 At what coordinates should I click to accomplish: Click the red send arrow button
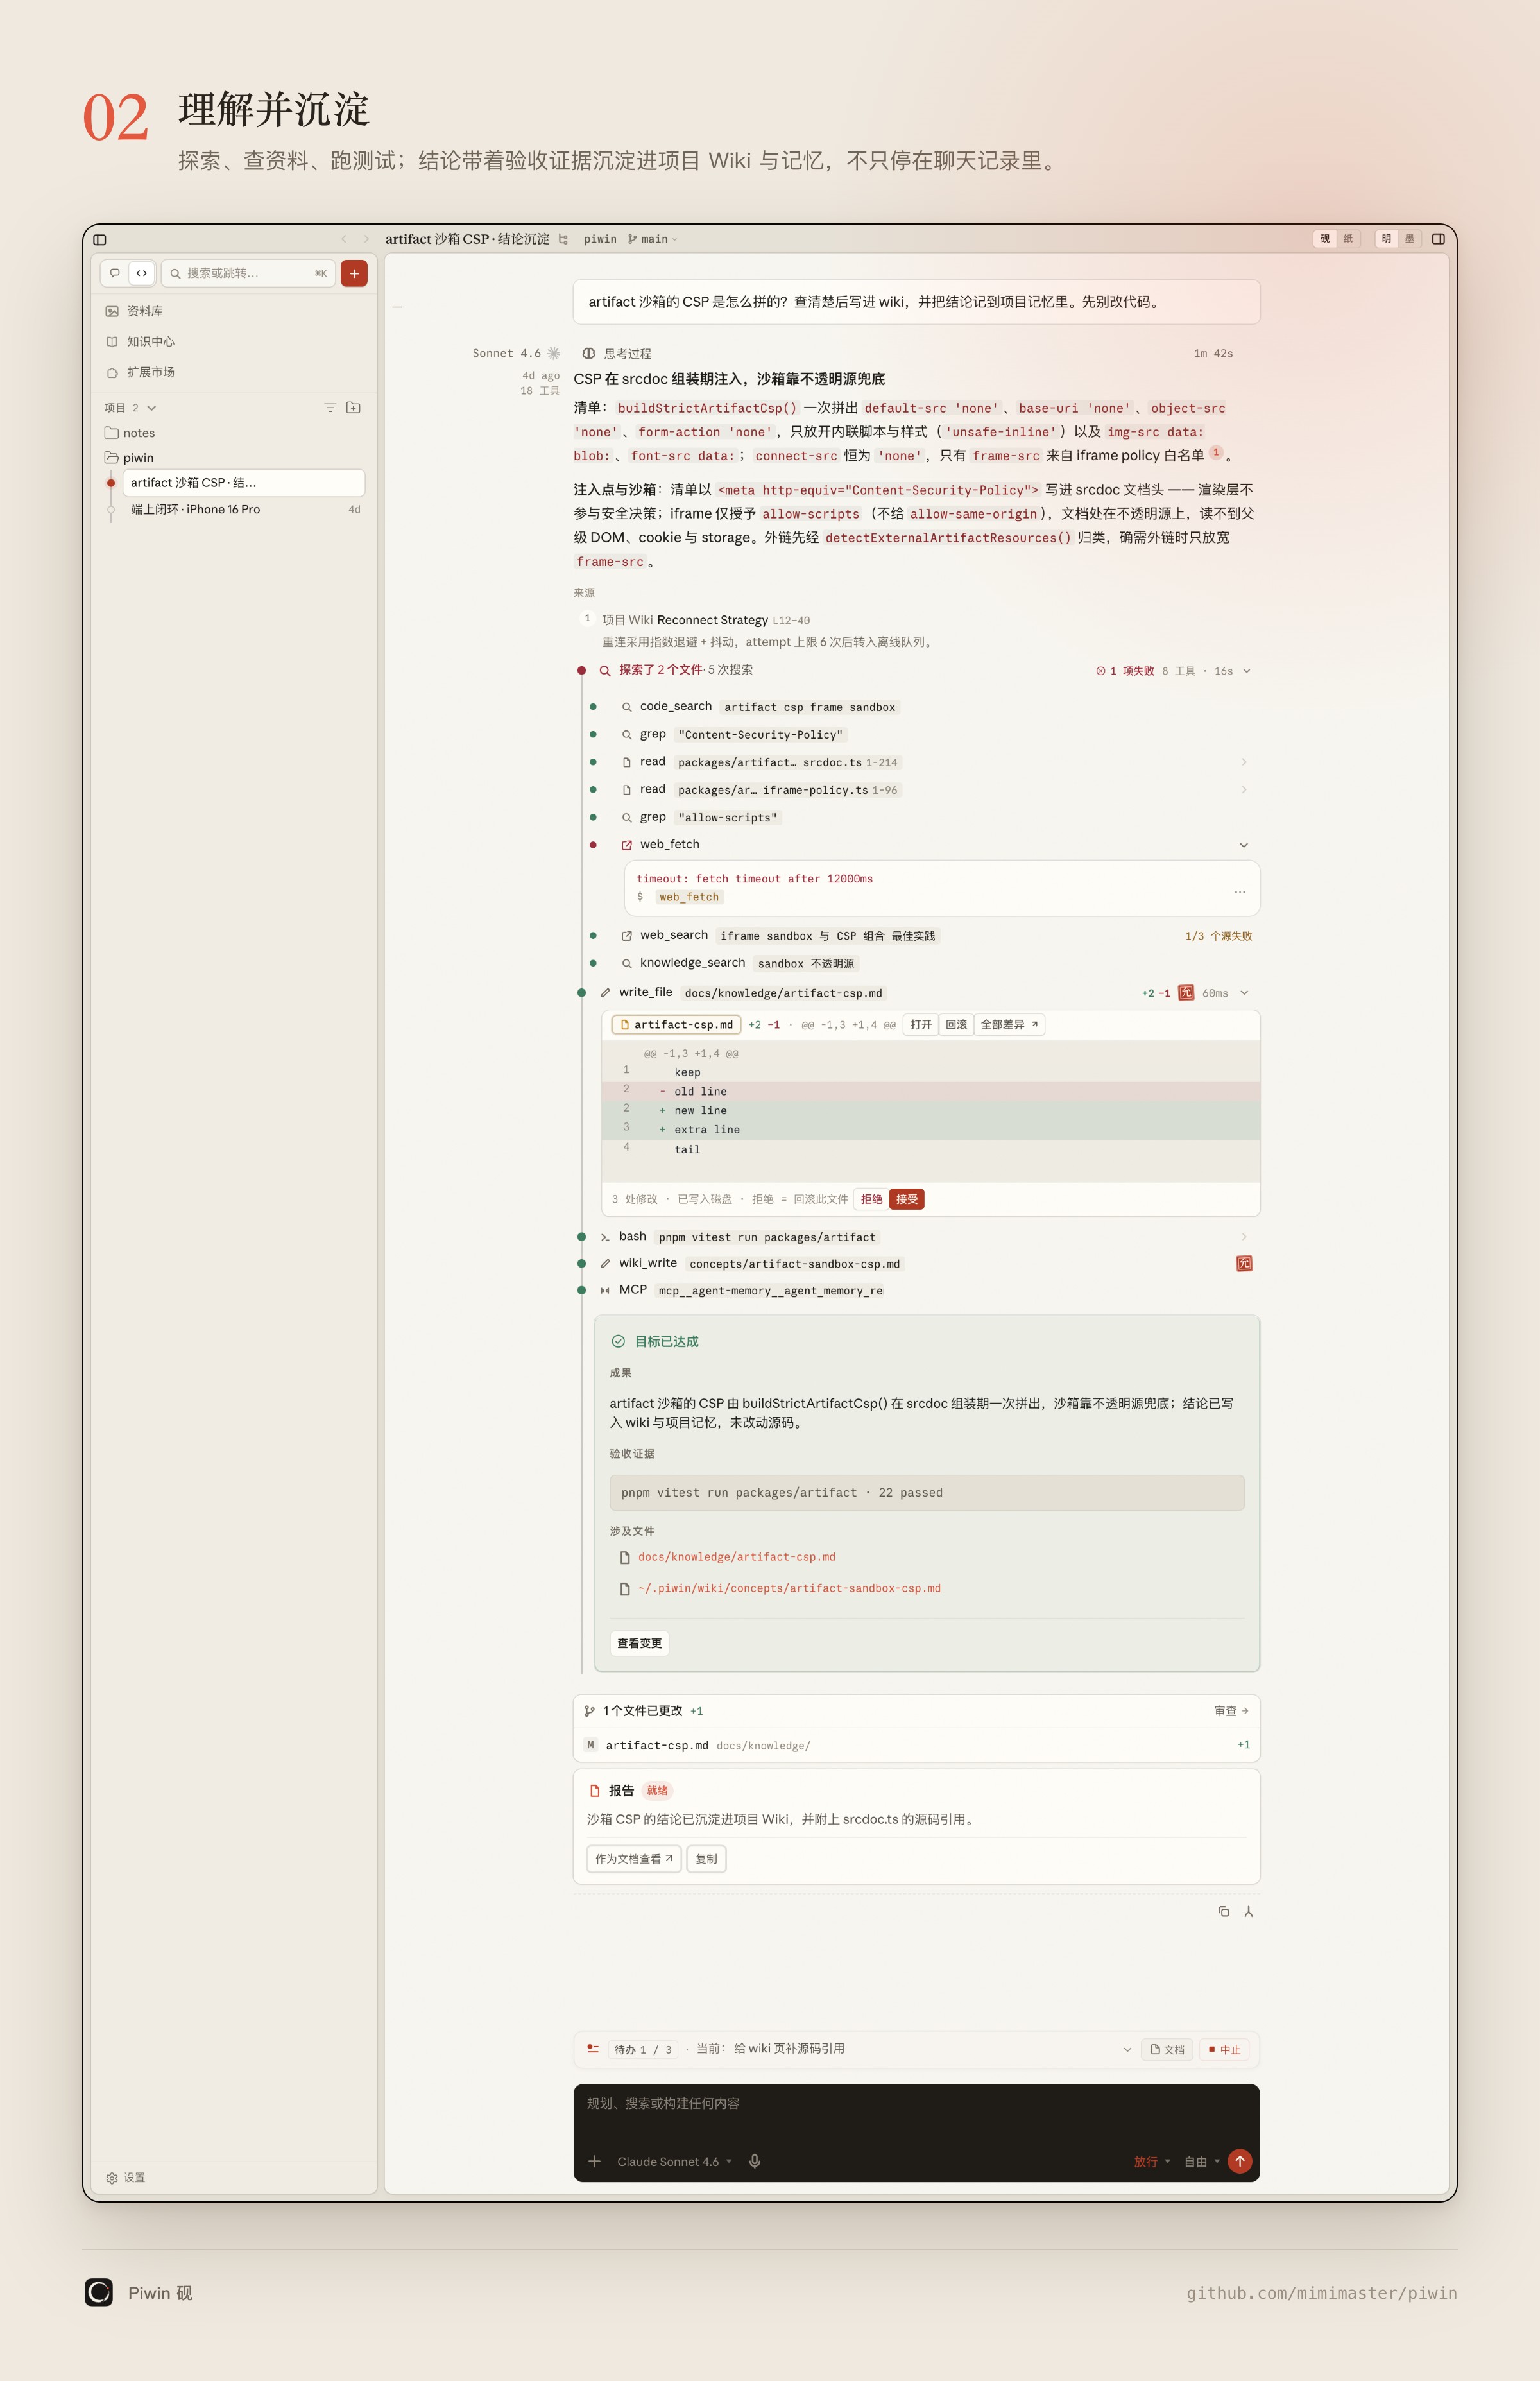pyautogui.click(x=1240, y=2161)
